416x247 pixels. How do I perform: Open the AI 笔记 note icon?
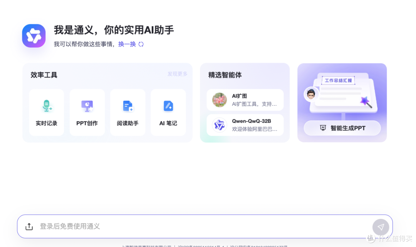pyautogui.click(x=168, y=106)
